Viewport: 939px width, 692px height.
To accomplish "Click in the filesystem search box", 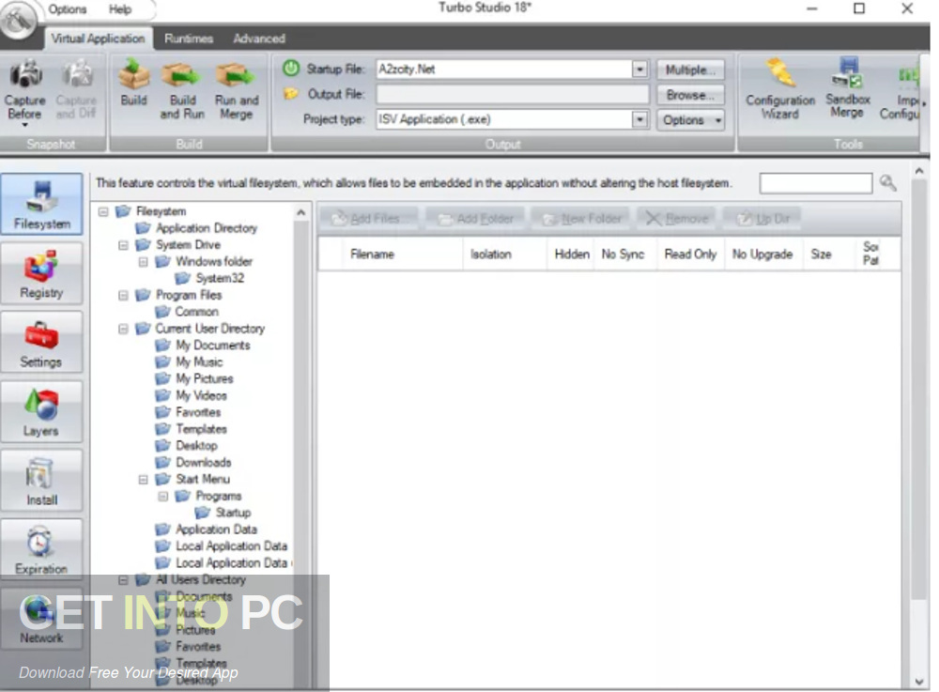I will 816,183.
